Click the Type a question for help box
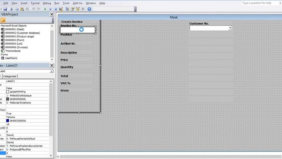The image size is (282, 159). click(260, 3)
